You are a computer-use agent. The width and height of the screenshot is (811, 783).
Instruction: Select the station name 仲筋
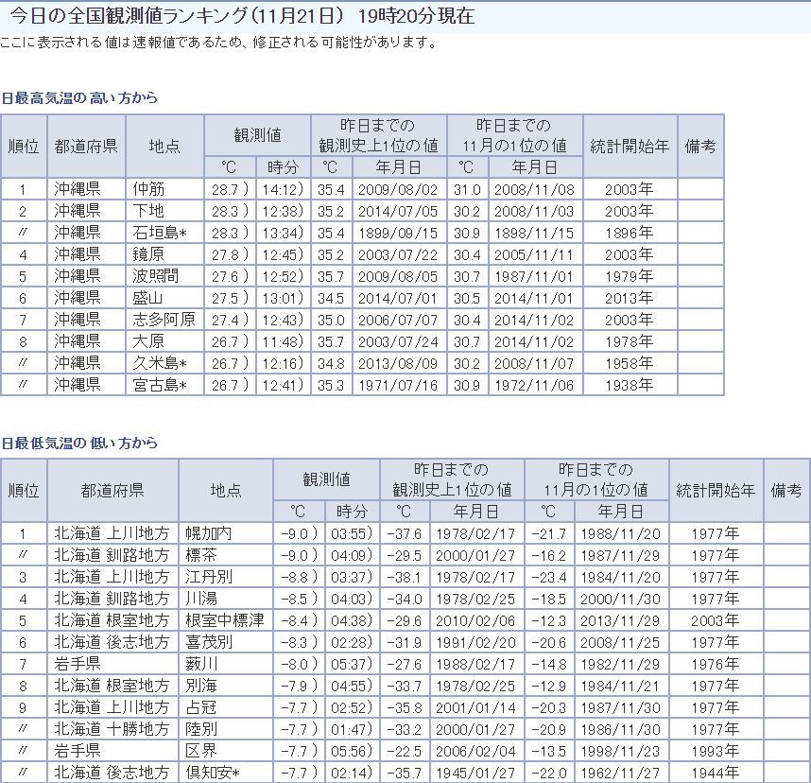click(148, 189)
